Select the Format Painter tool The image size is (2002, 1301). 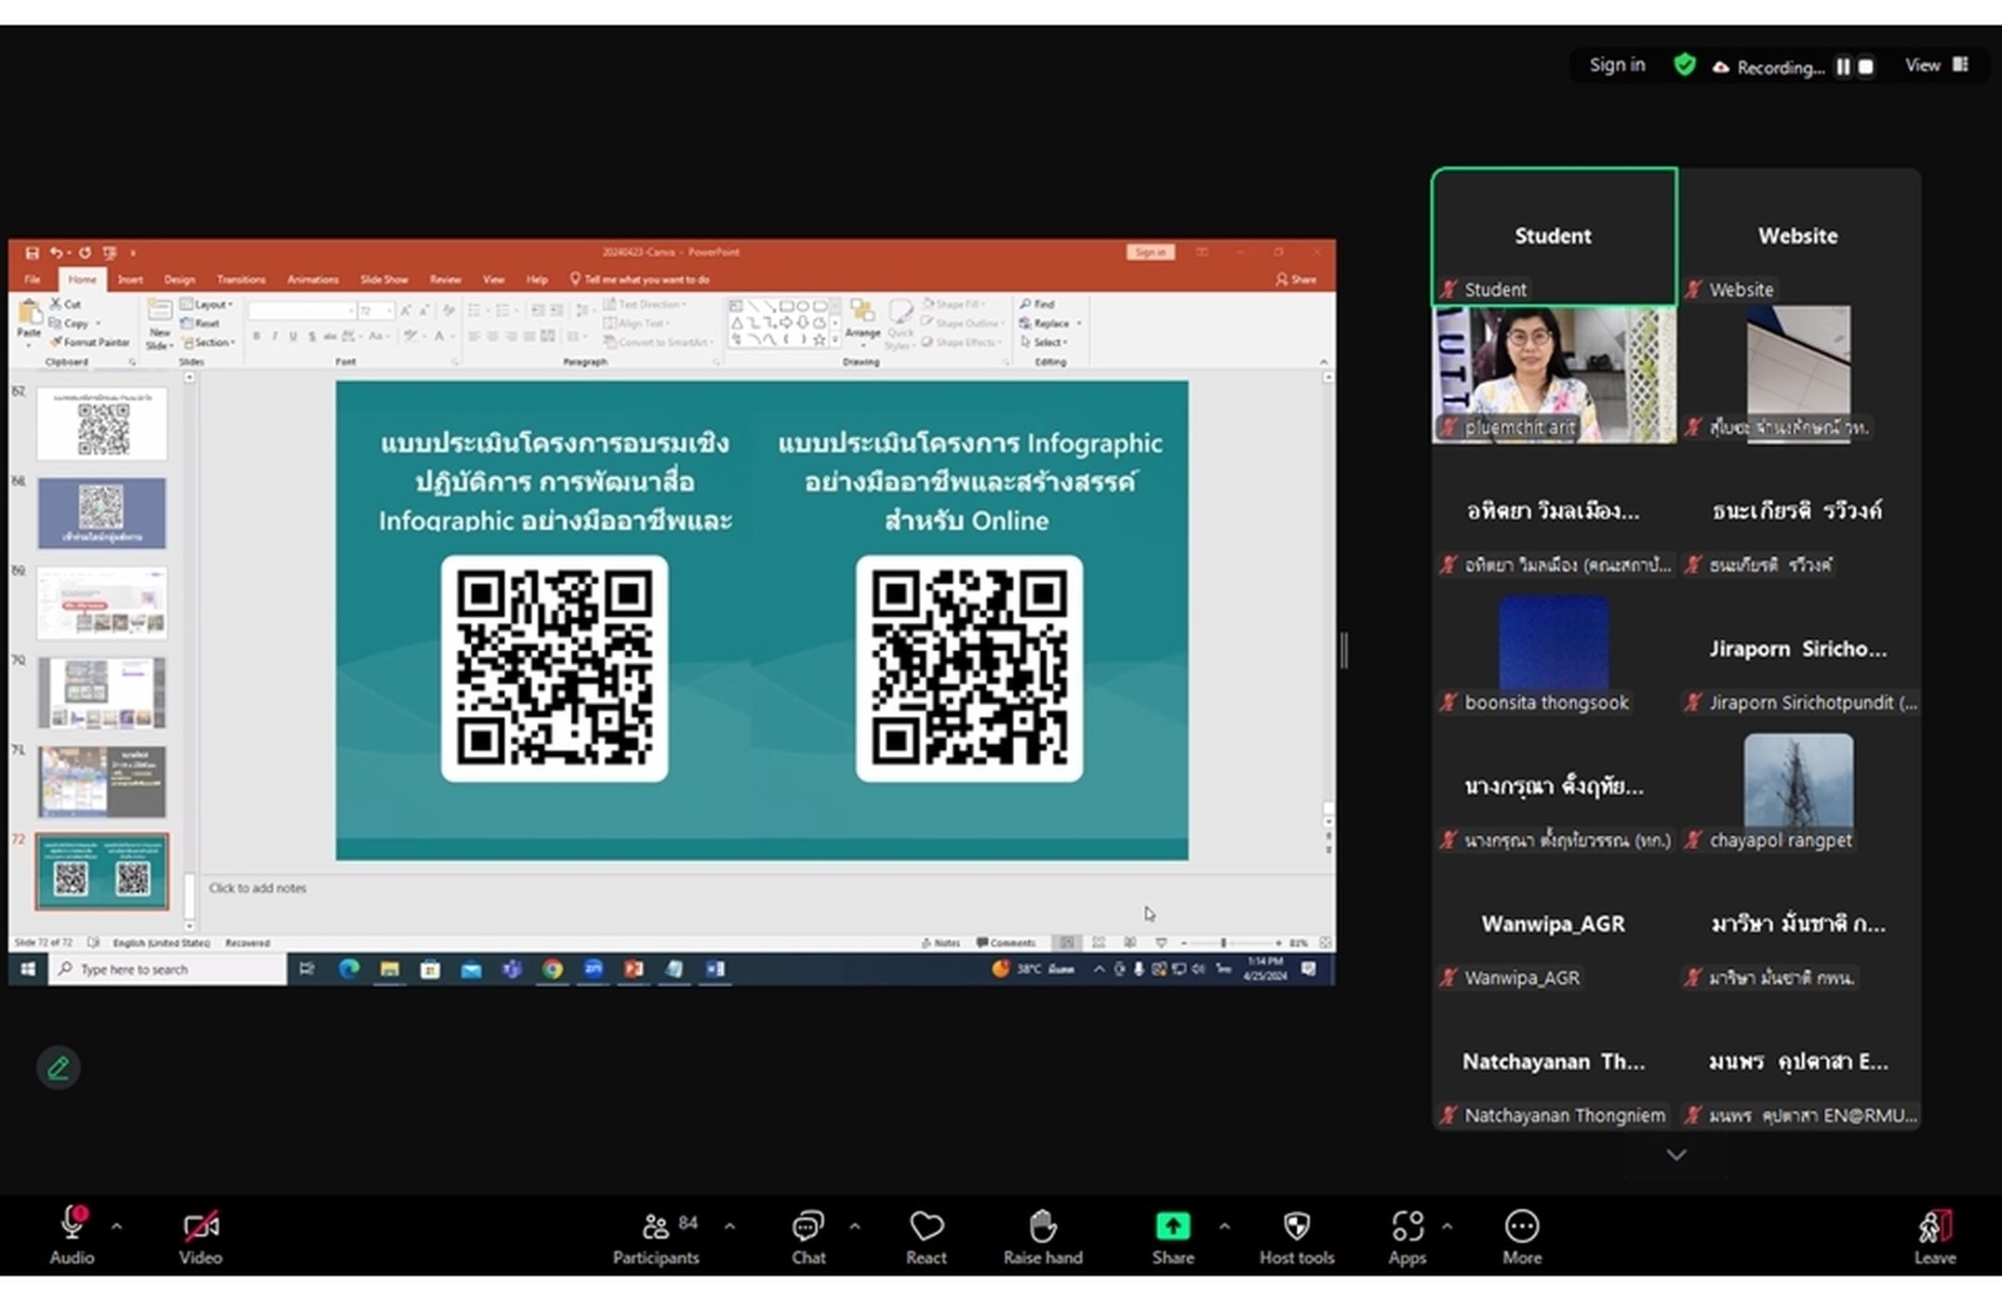[x=90, y=342]
